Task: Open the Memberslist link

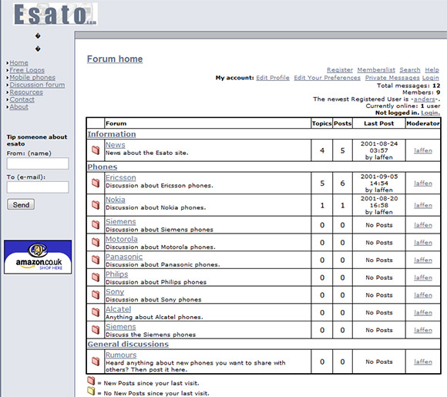Action: point(376,70)
